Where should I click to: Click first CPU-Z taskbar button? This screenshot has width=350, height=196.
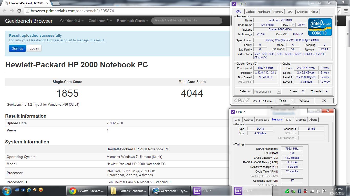coord(211,191)
